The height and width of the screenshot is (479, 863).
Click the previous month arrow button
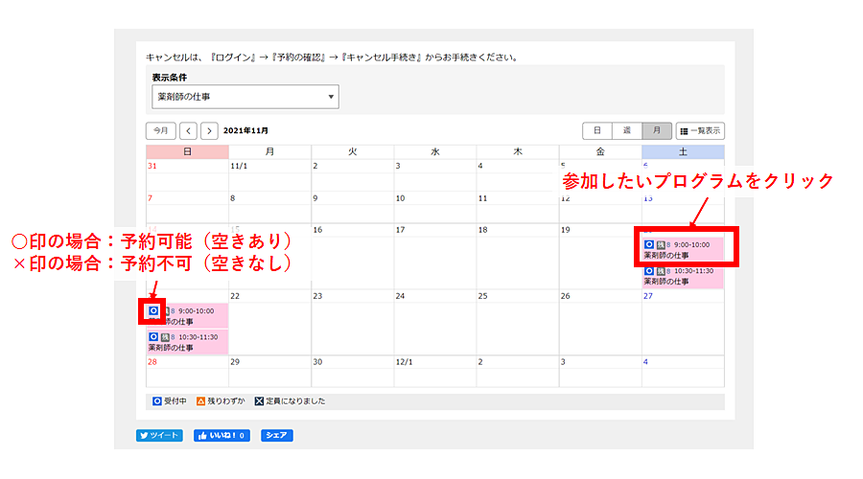tap(189, 130)
